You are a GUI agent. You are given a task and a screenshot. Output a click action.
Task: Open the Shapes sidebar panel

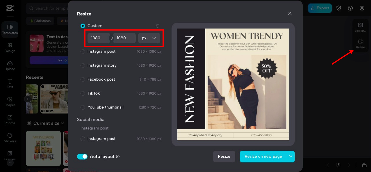tap(10, 102)
